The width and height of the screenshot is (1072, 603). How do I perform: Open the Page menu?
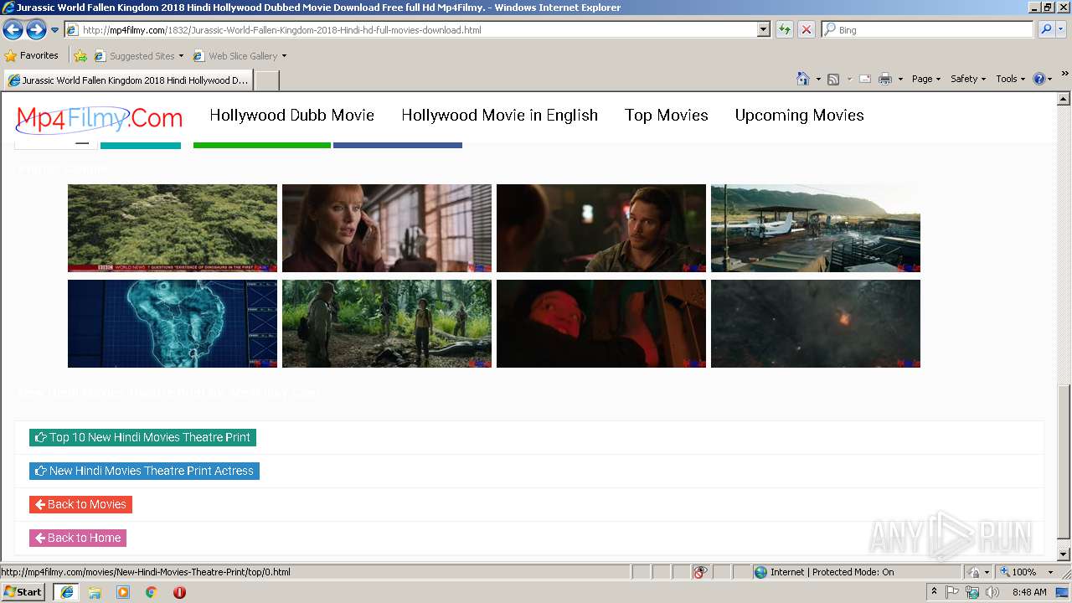coord(926,79)
